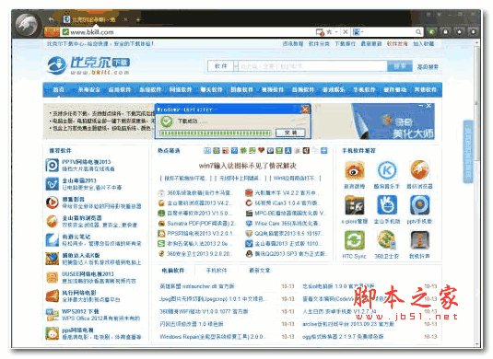This screenshot has width=493, height=359.
Task: Open the 游戏娱乐 navigation tab
Action: pyautogui.click(x=334, y=90)
